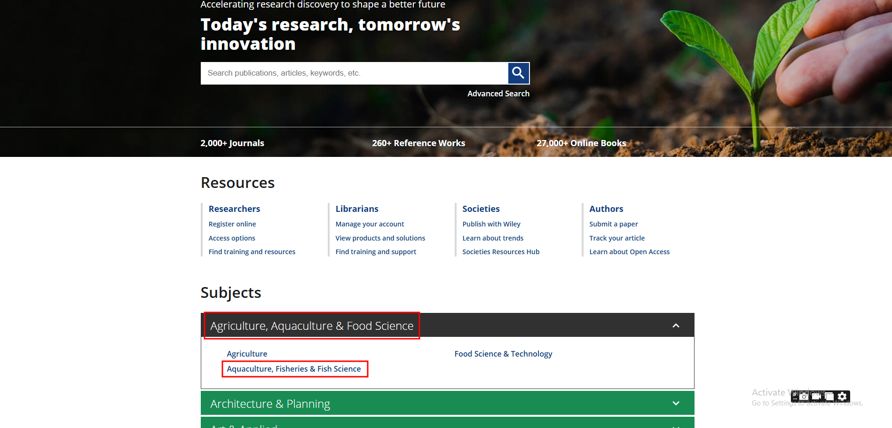892x428 pixels.
Task: Open the Food Science & Technology link
Action: pyautogui.click(x=503, y=354)
